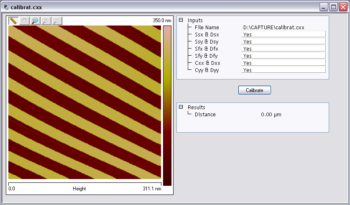Maximize the calibrat.cxx window
The height and width of the screenshot is (205, 350).
(333, 7)
